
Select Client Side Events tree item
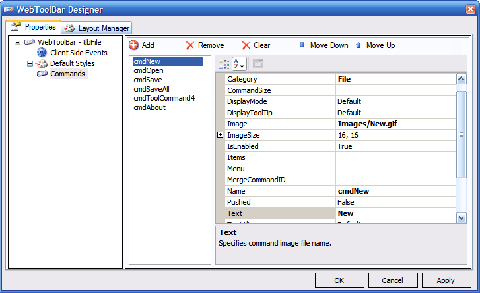(x=79, y=53)
